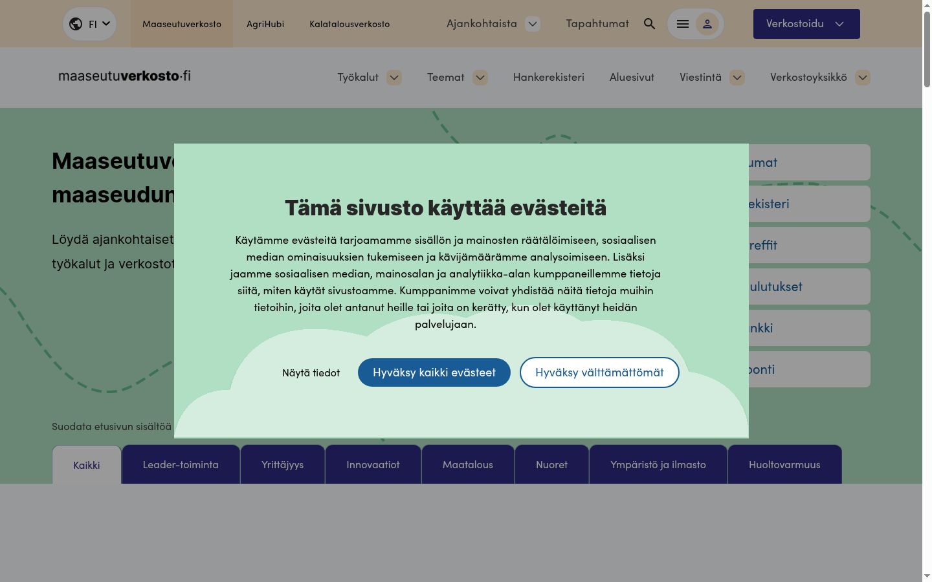Open the hamburger menu icon

click(x=682, y=24)
